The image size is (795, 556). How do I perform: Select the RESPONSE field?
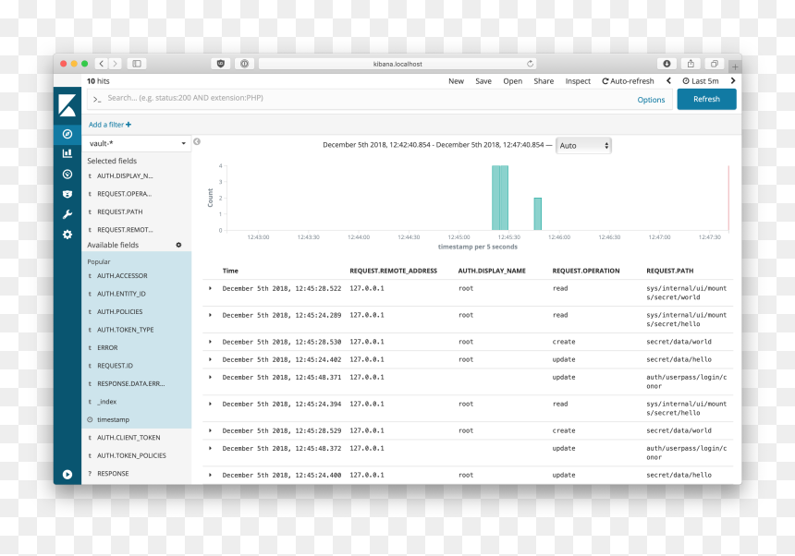(113, 474)
